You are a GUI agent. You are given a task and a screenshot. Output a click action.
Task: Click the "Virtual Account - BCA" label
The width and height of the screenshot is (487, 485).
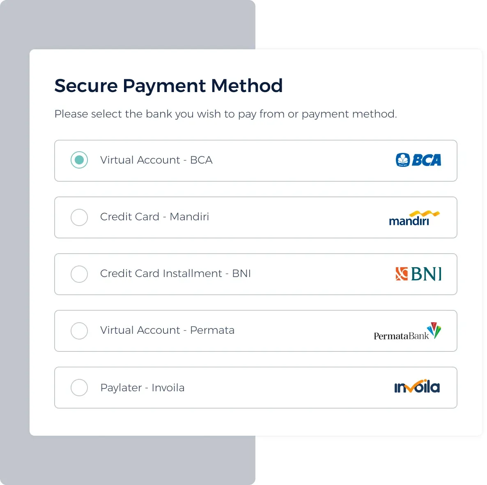tap(156, 160)
